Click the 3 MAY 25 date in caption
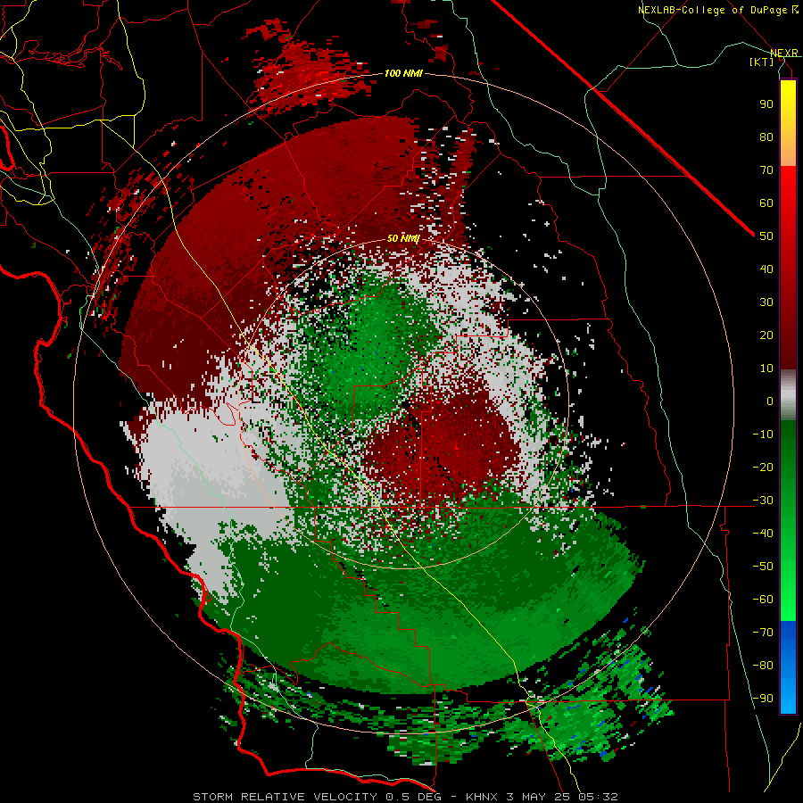Image resolution: width=803 pixels, height=803 pixels. (538, 797)
